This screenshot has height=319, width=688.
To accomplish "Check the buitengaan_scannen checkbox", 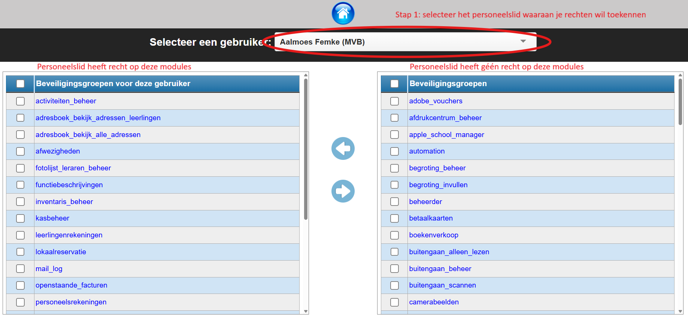I will click(394, 285).
